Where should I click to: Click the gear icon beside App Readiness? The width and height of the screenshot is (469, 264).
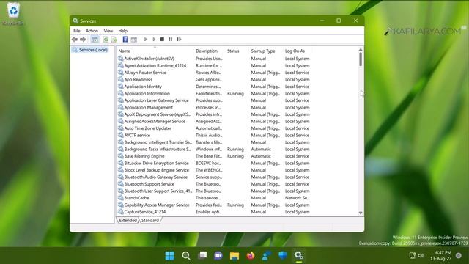pos(120,79)
